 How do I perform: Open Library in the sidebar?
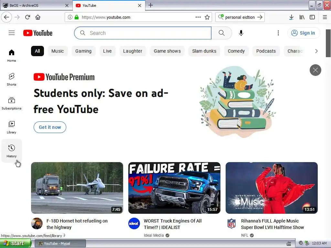pos(12,127)
